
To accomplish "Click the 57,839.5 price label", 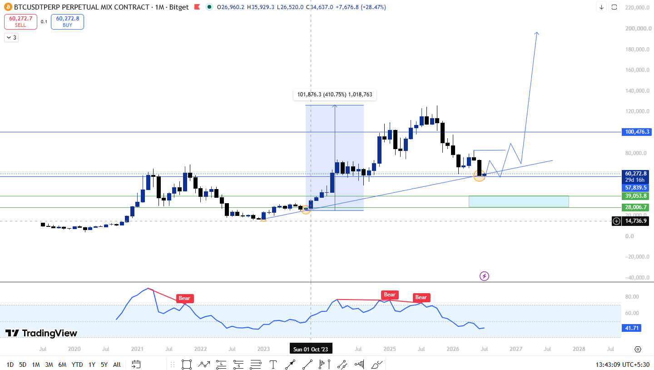I will click(636, 187).
